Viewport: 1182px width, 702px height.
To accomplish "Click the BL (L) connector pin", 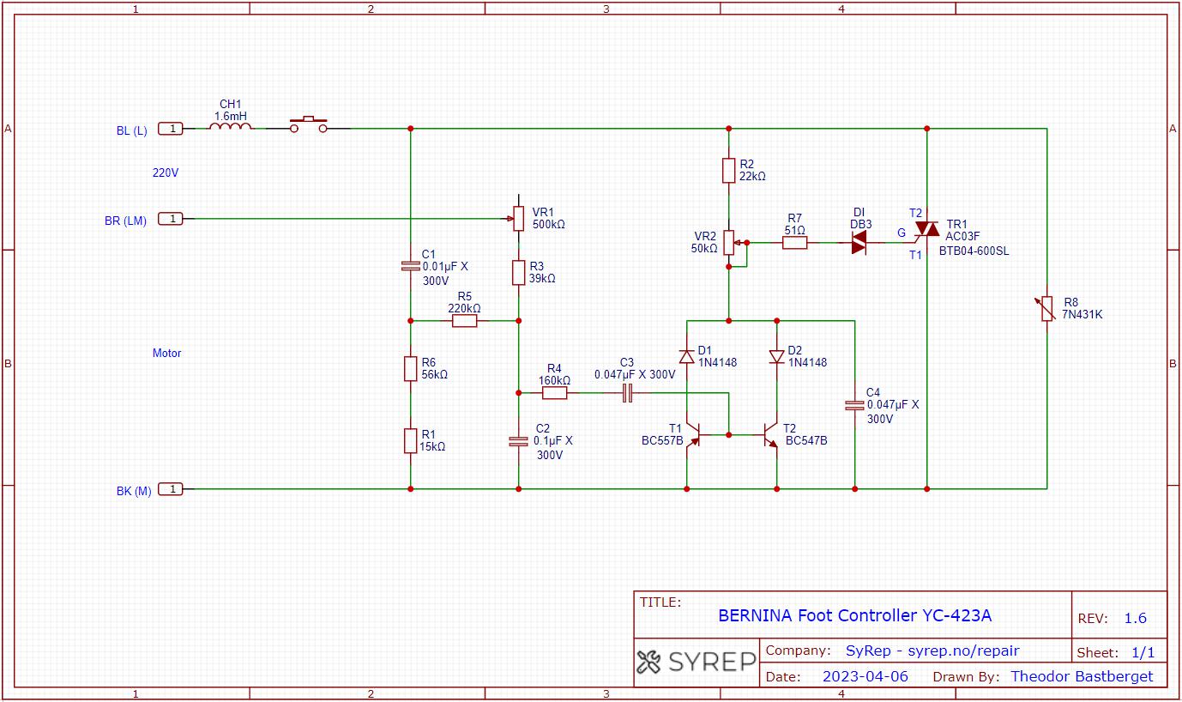I will click(172, 129).
